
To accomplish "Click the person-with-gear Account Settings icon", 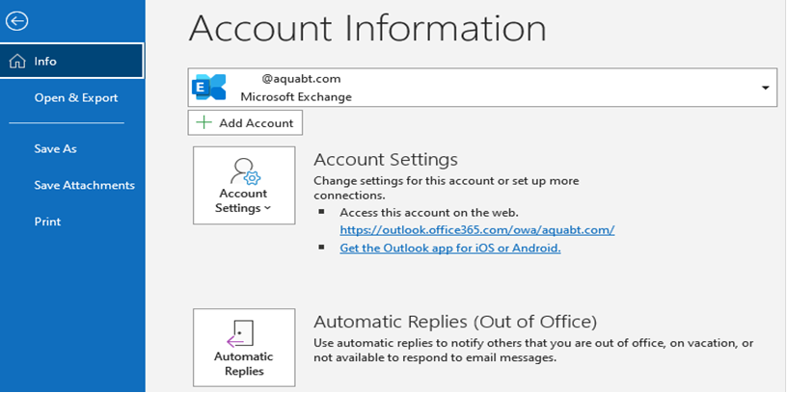I will pos(244,170).
